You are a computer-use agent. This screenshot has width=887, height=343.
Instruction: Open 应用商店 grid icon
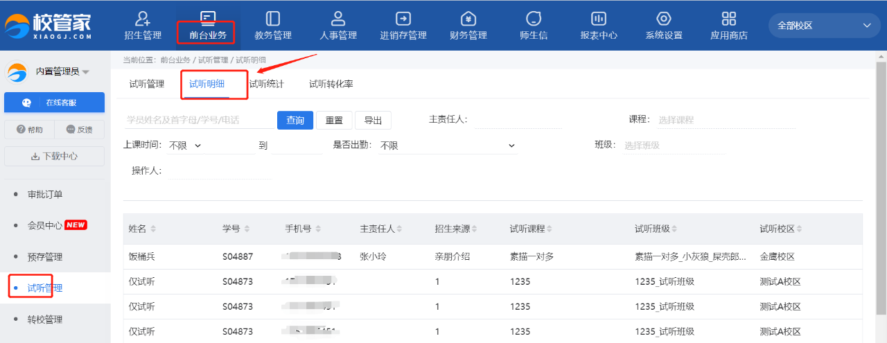(x=729, y=19)
